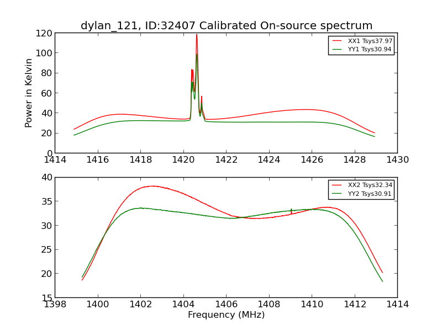Click x-axis tick label '1402'
The width and height of the screenshot is (442, 331).
click(x=141, y=305)
